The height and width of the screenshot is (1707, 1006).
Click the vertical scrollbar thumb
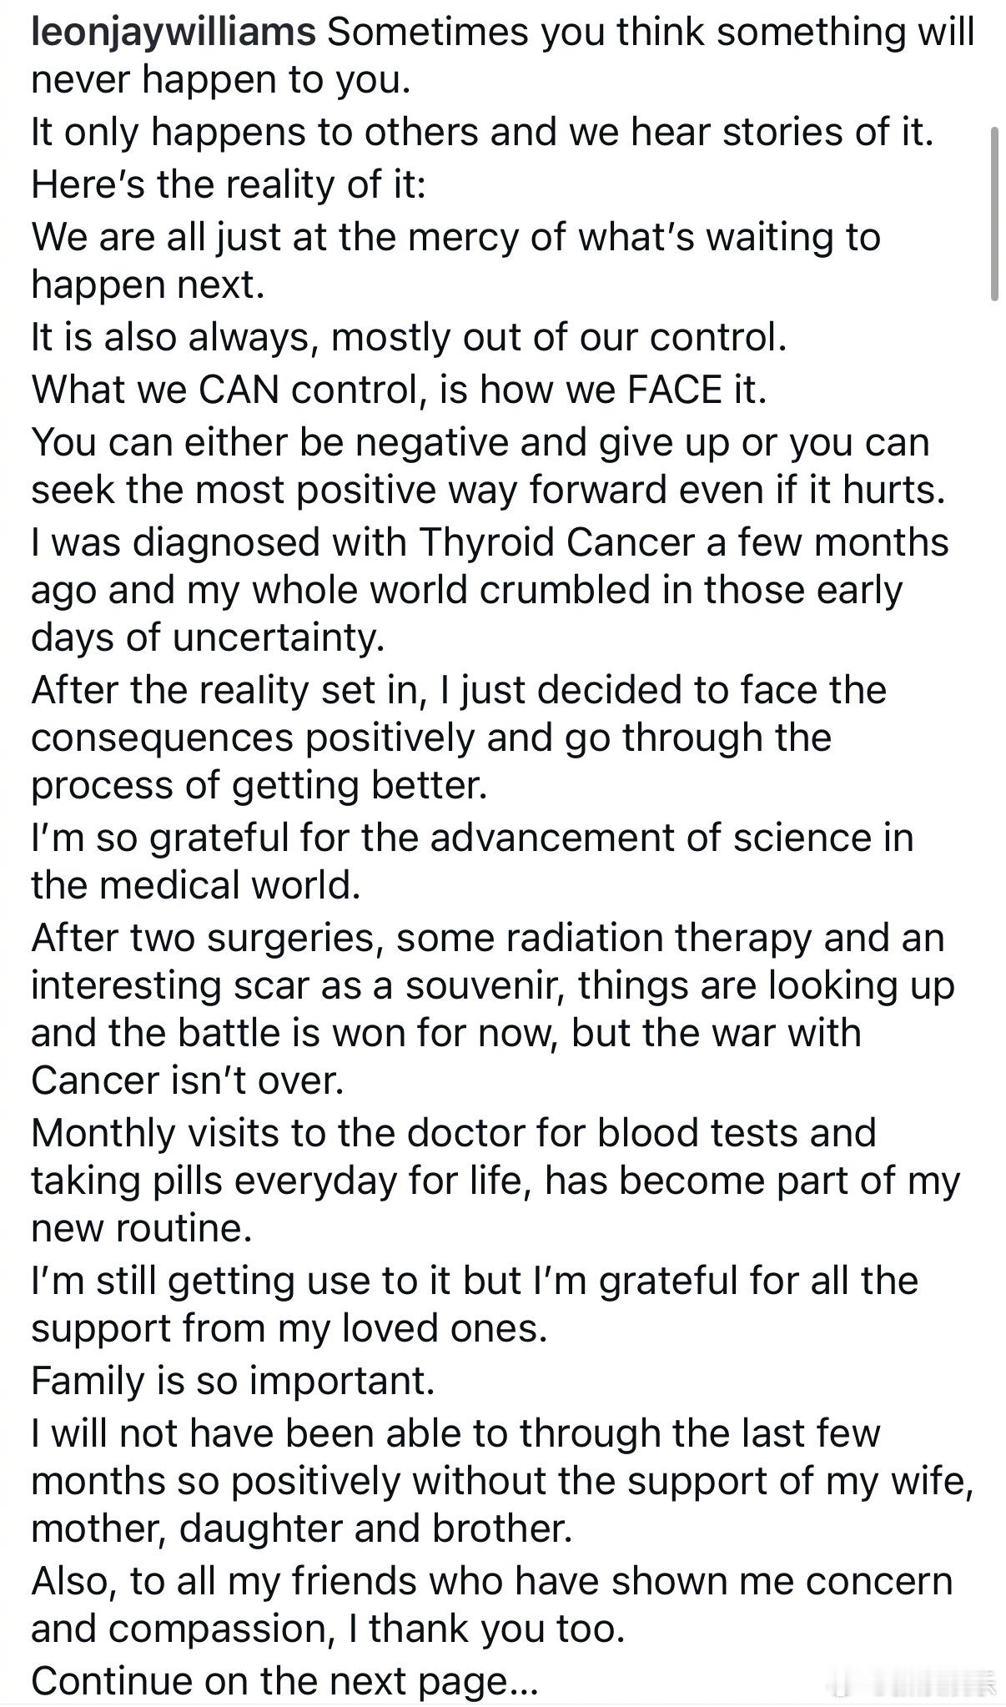[x=993, y=214]
